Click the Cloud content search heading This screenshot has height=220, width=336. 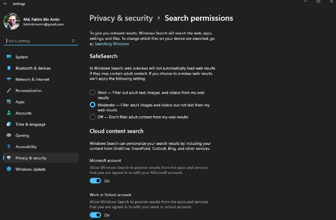pos(117,131)
